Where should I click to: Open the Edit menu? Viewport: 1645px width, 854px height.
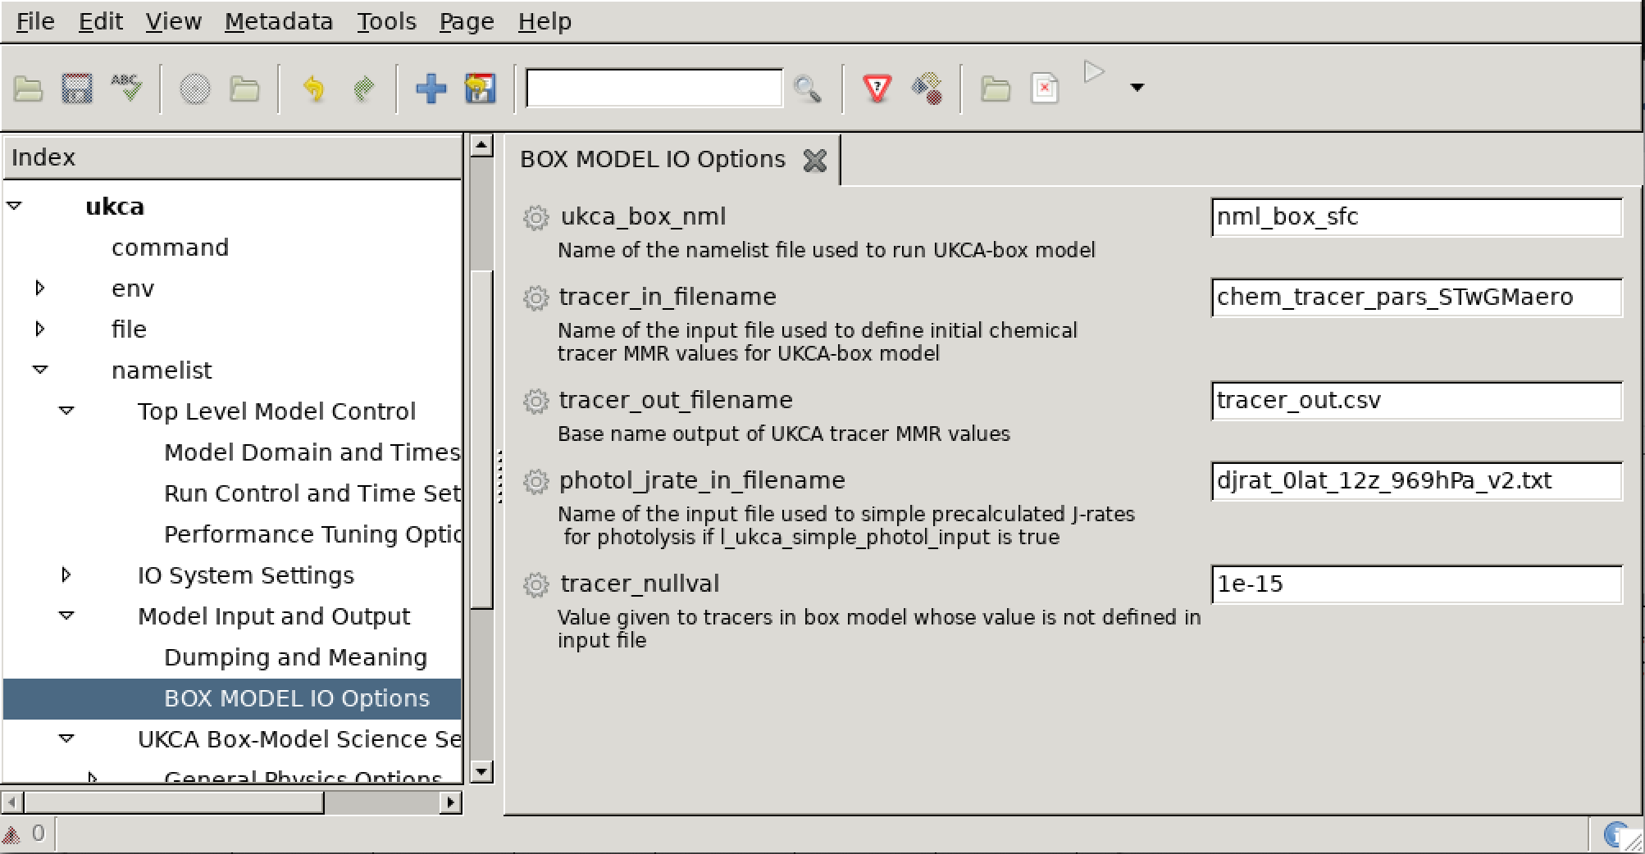click(101, 21)
